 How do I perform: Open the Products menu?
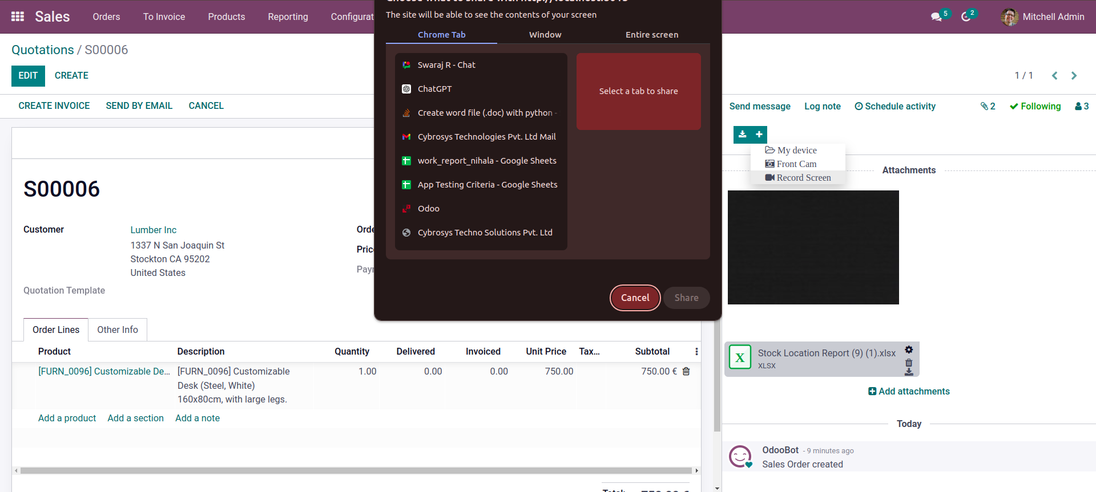227,17
